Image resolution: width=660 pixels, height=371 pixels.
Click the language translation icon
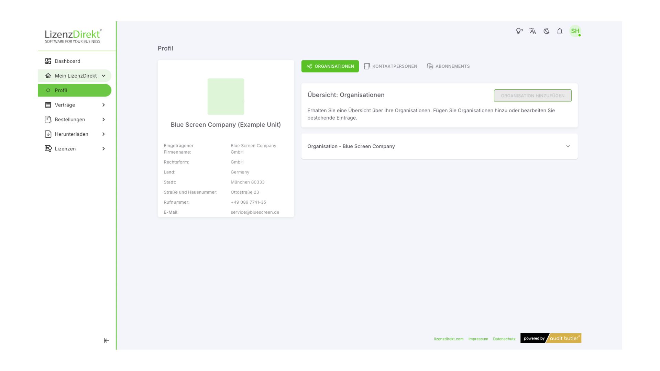(532, 31)
